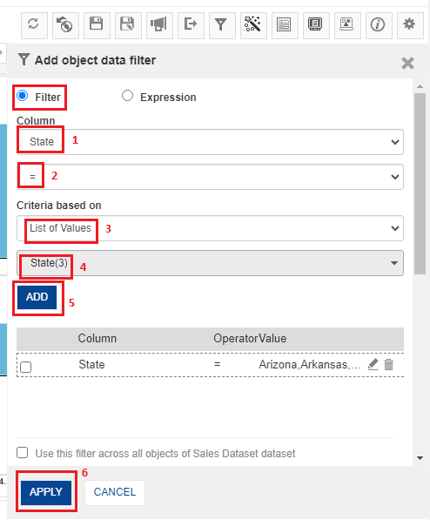Click the ADD button

(37, 297)
